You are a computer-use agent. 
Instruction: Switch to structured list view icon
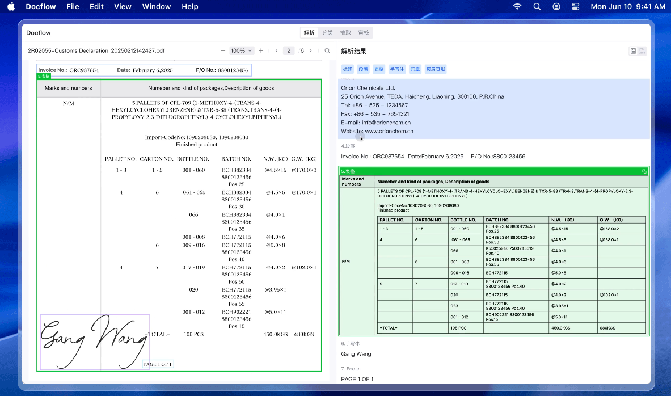(633, 51)
